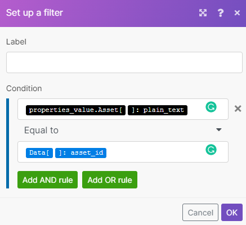Select the ]: asset_id variable pill
The width and height of the screenshot is (246, 225).
point(81,153)
